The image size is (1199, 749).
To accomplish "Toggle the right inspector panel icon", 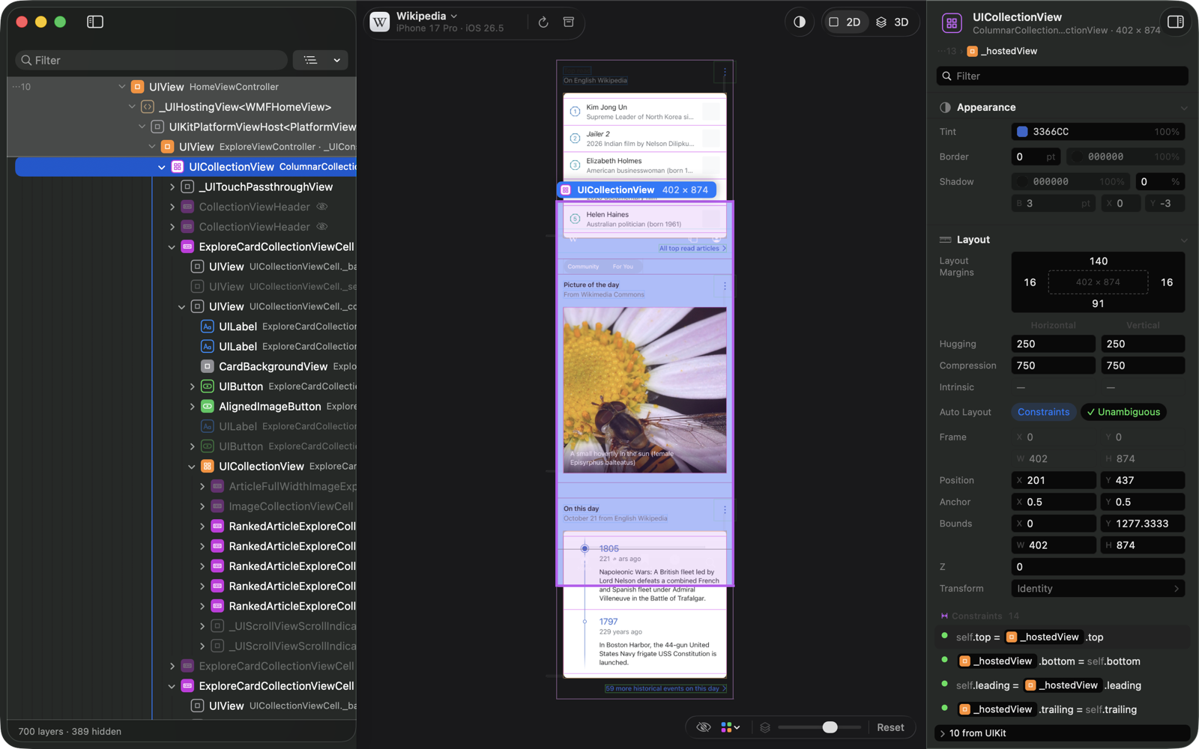I will pyautogui.click(x=1176, y=22).
